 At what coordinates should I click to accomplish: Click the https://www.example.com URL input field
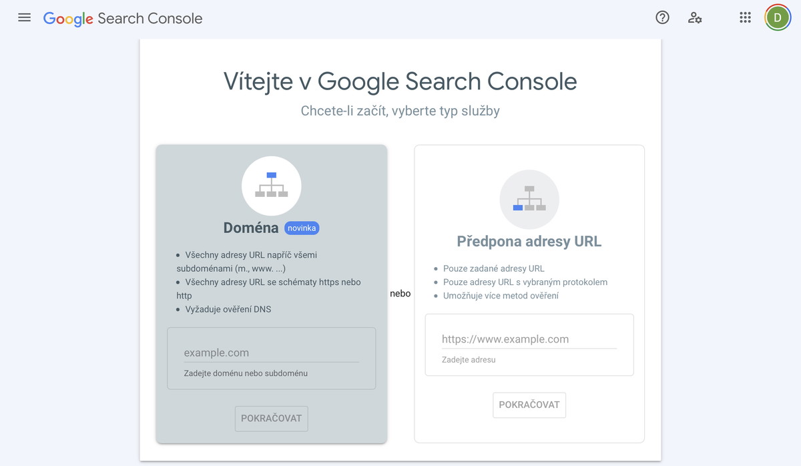529,339
